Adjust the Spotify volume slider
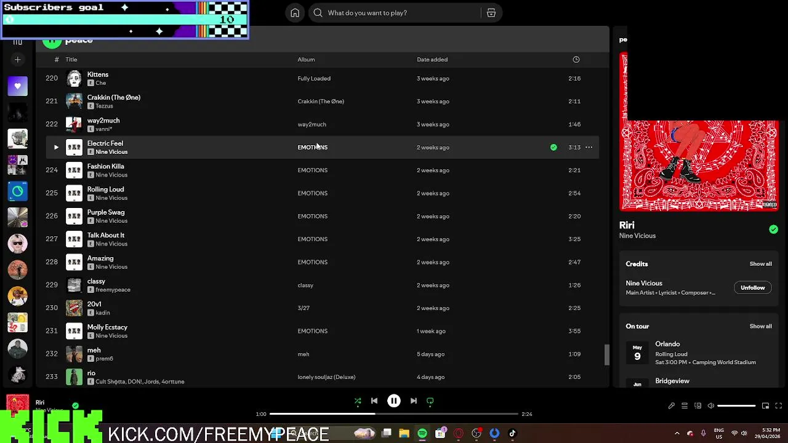Screen dimensions: 788x443 click(x=736, y=406)
